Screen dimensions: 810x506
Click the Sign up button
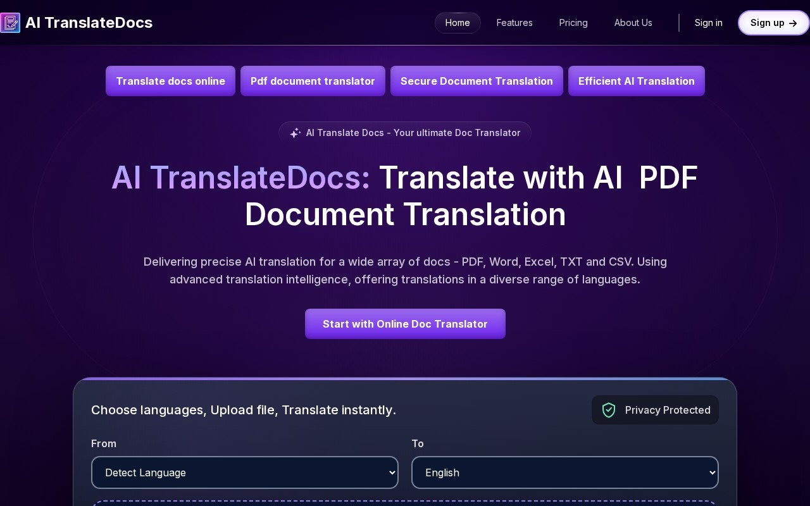774,23
